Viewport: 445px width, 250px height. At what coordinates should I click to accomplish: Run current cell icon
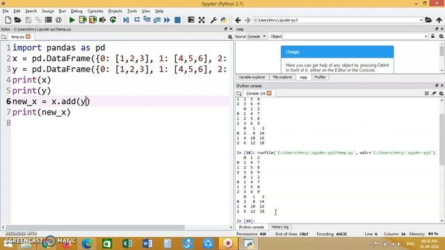pos(83,20)
